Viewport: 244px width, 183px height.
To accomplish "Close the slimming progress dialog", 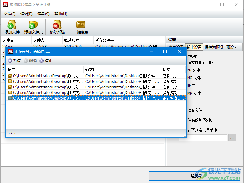I will coord(179,51).
